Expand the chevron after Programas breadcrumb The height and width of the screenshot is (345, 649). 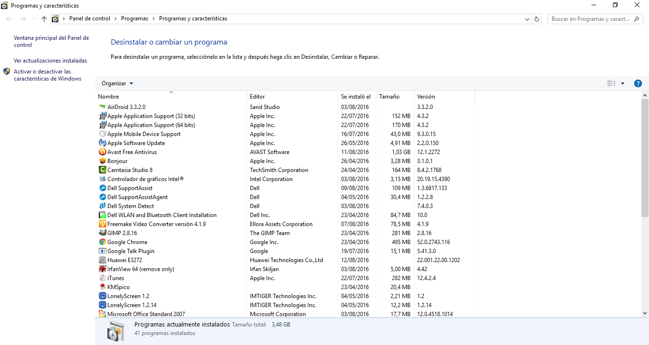(x=153, y=19)
